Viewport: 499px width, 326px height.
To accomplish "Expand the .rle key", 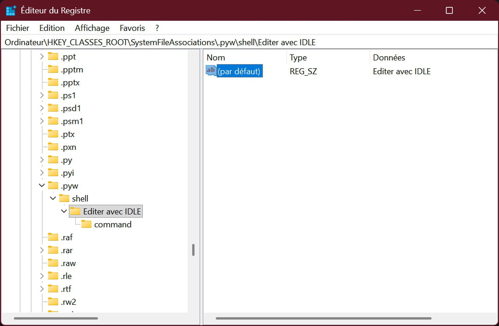I will pyautogui.click(x=42, y=276).
